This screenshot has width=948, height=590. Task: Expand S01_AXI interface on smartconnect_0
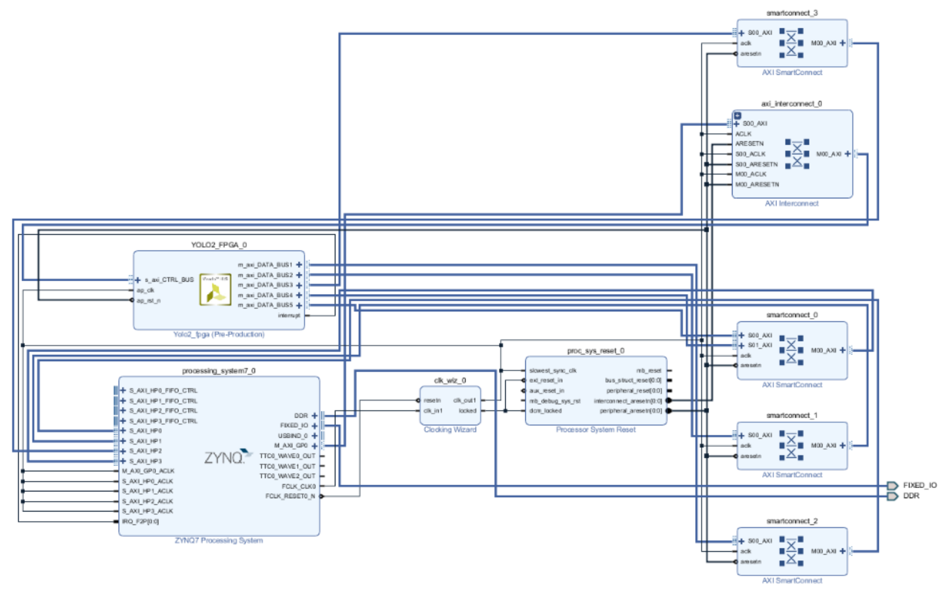tap(741, 346)
